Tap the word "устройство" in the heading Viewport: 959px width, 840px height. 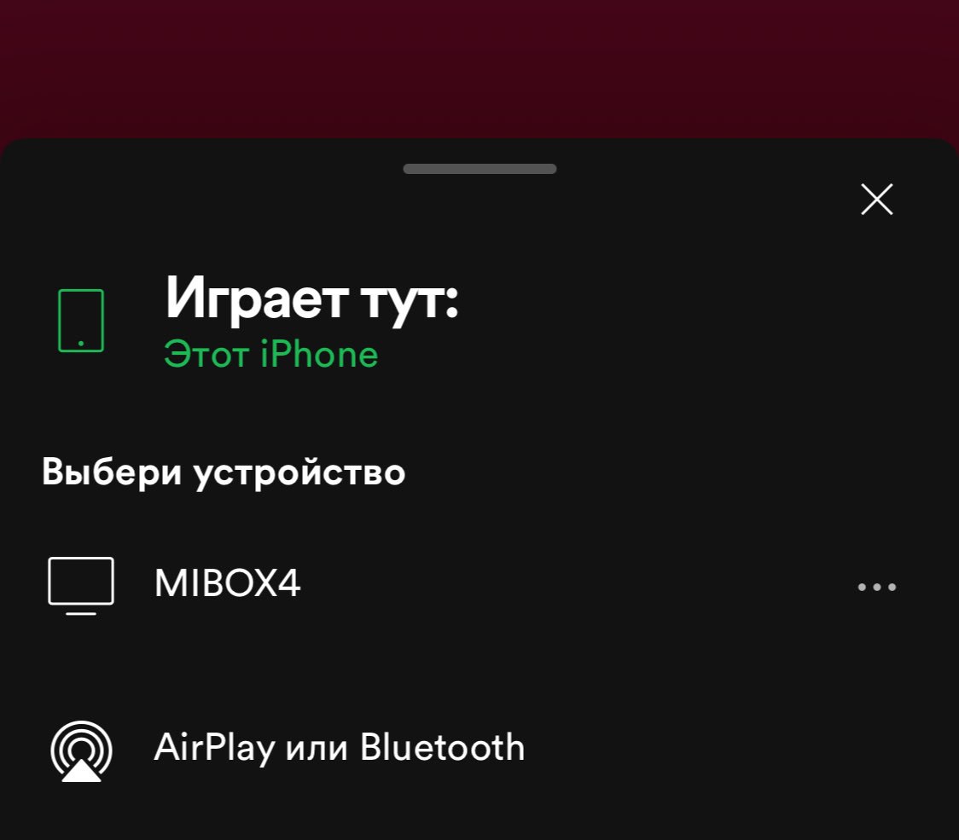pyautogui.click(x=299, y=474)
